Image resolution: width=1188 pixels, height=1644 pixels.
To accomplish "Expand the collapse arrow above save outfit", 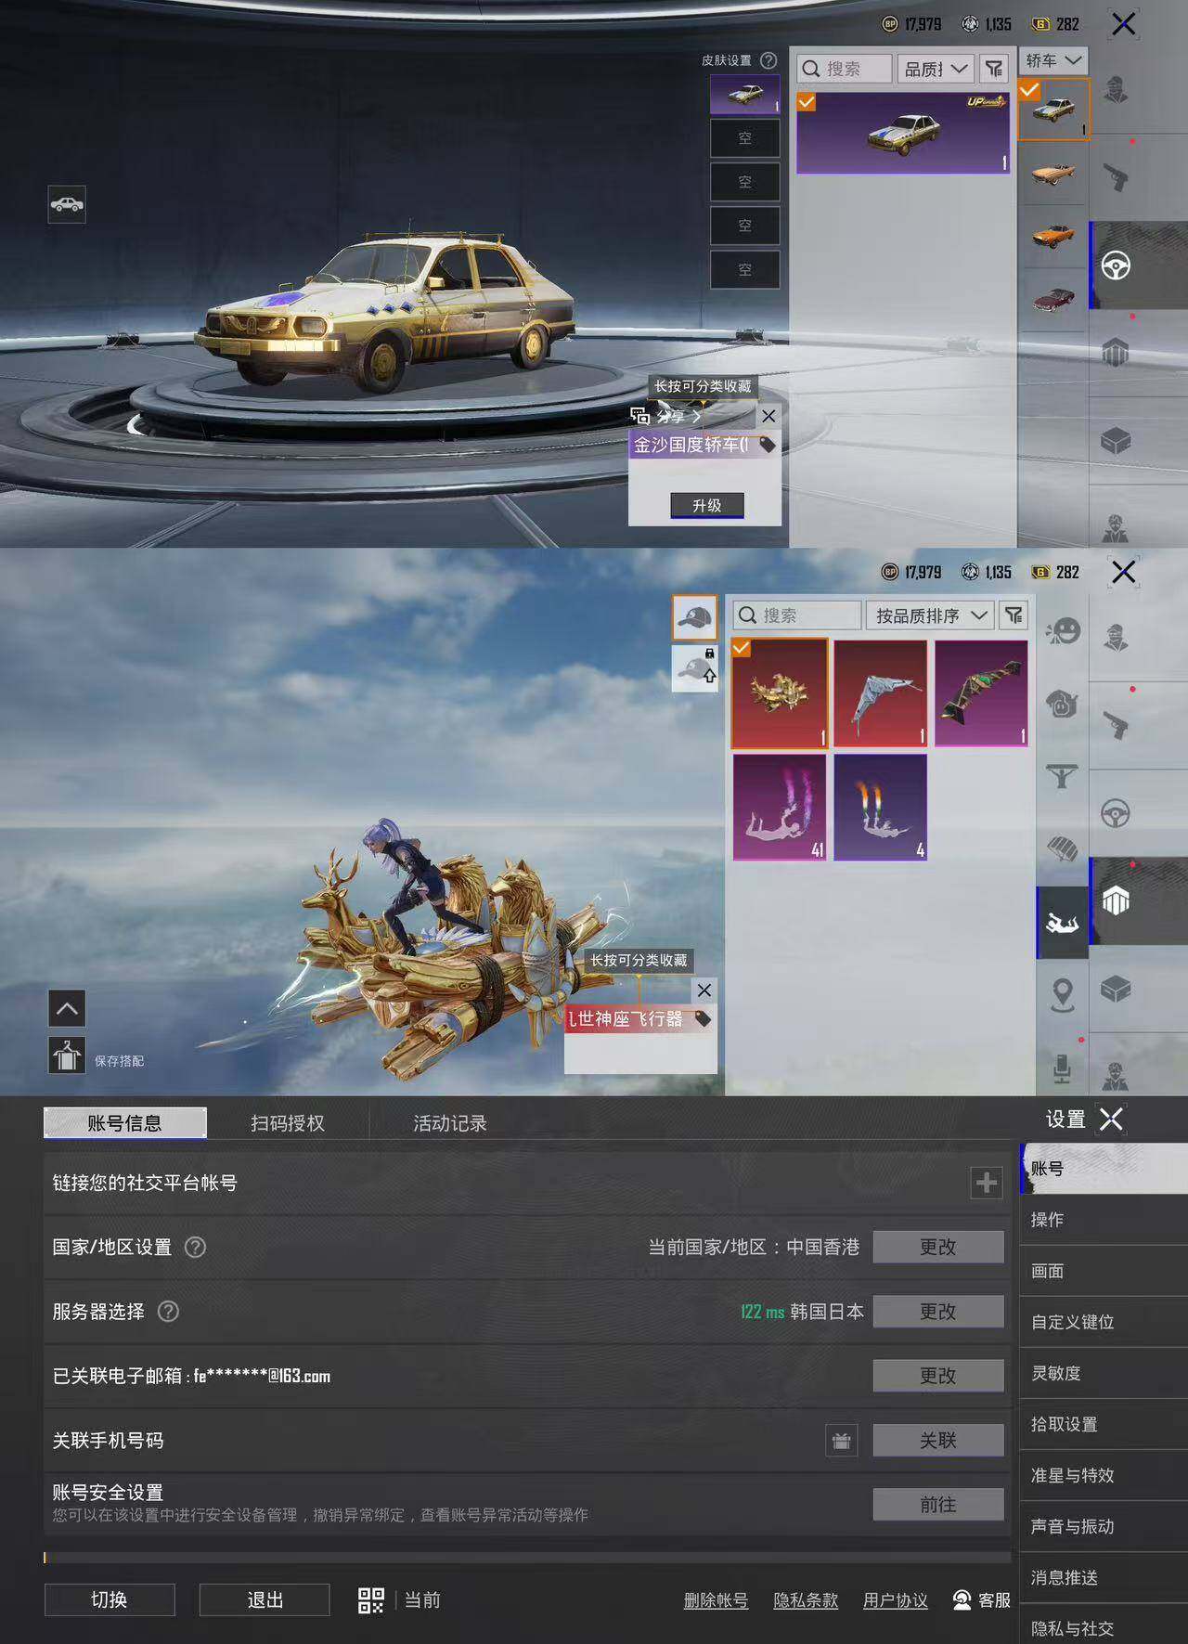I will pyautogui.click(x=67, y=1008).
